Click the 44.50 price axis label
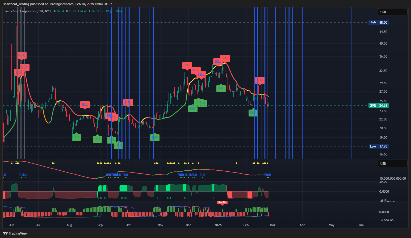 coord(383,32)
